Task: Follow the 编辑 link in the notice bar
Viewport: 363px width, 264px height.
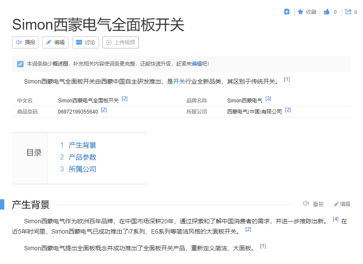Action: (x=197, y=64)
